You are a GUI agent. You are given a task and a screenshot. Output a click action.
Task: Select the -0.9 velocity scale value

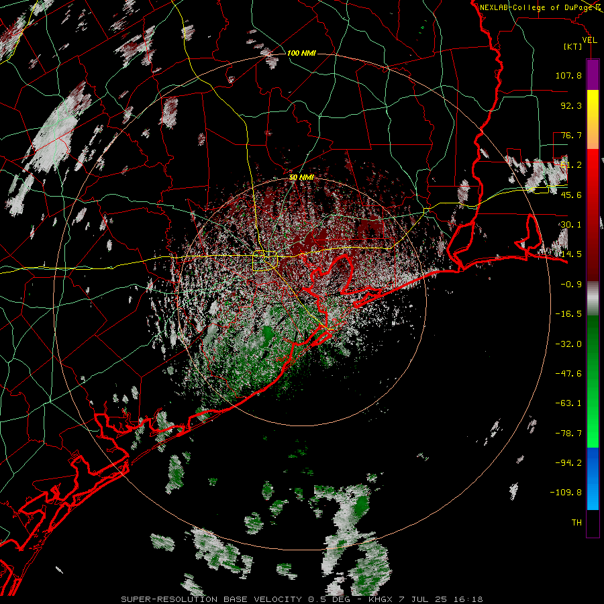coord(571,285)
